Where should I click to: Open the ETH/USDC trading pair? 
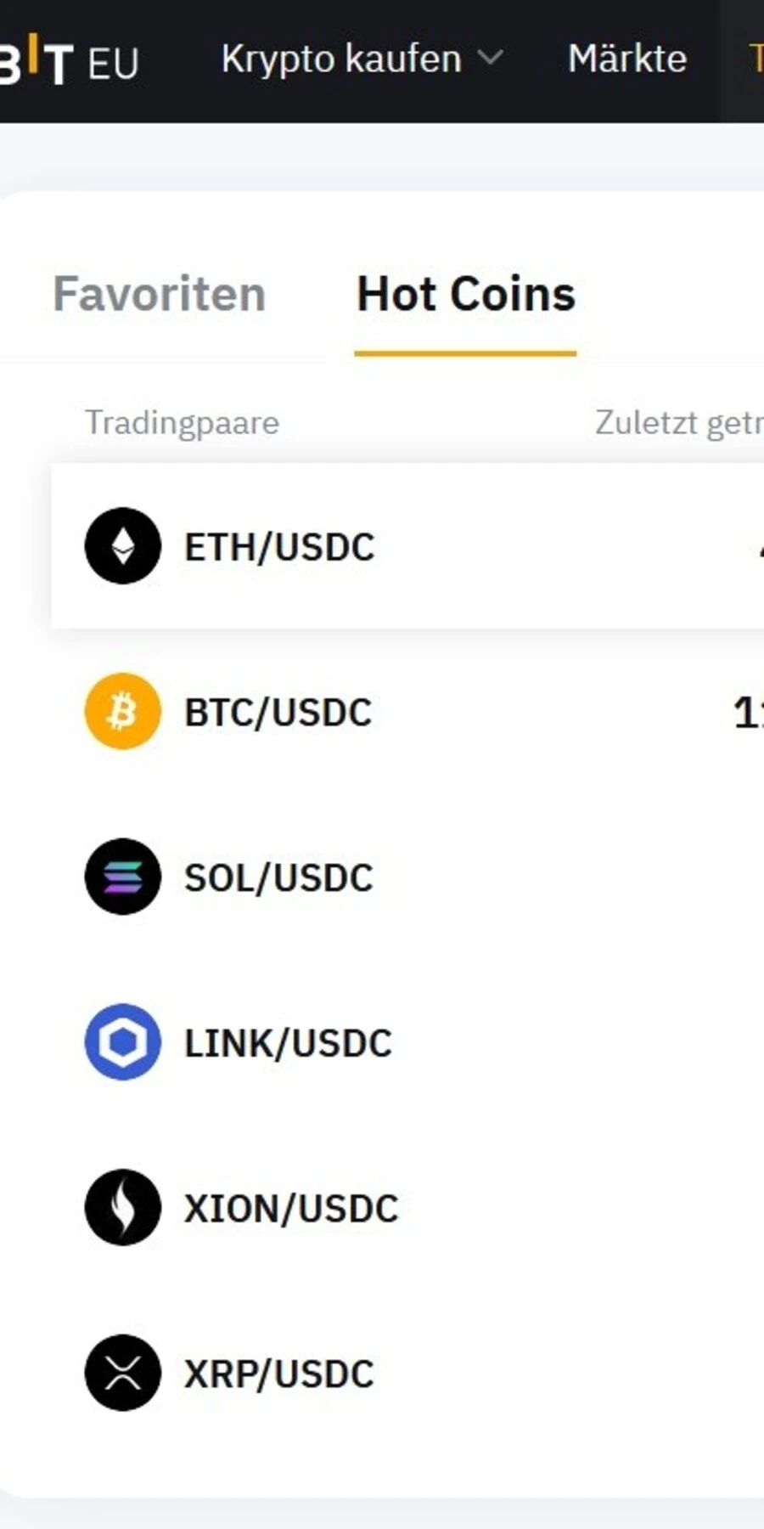(x=280, y=546)
